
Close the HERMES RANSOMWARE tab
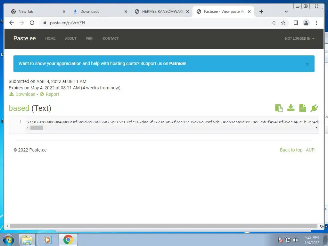[188, 12]
